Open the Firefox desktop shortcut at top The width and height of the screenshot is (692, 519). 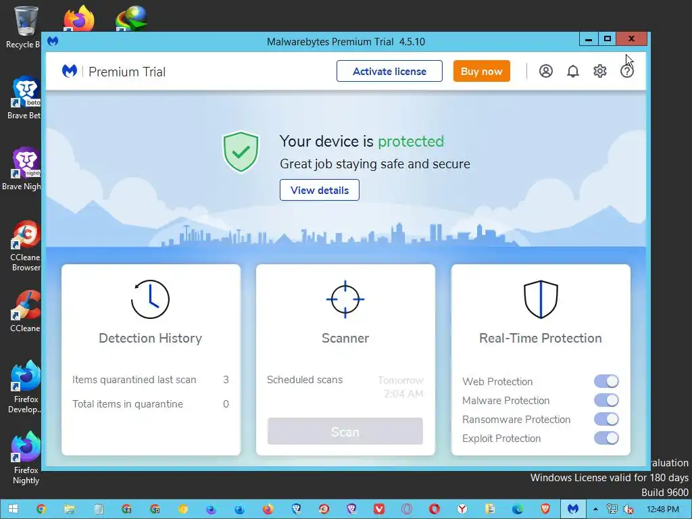tap(78, 18)
